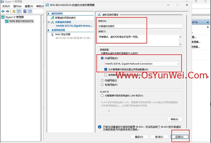Screen dimensions: 211x143
Task: Open the 操作(A) menu
Action: 17,6
